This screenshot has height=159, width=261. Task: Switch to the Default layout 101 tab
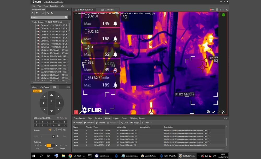point(84,10)
